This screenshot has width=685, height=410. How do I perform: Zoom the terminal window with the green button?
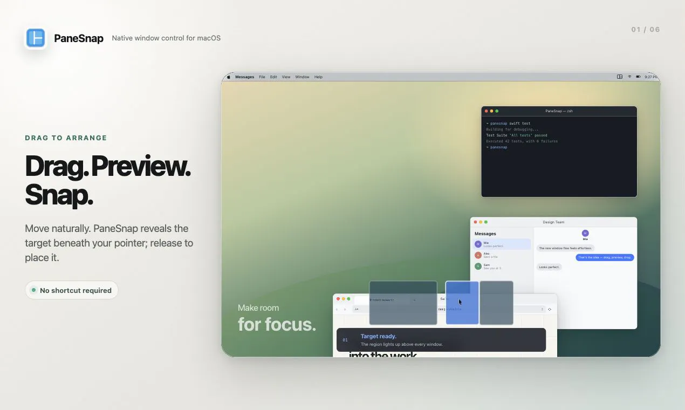tap(497, 111)
